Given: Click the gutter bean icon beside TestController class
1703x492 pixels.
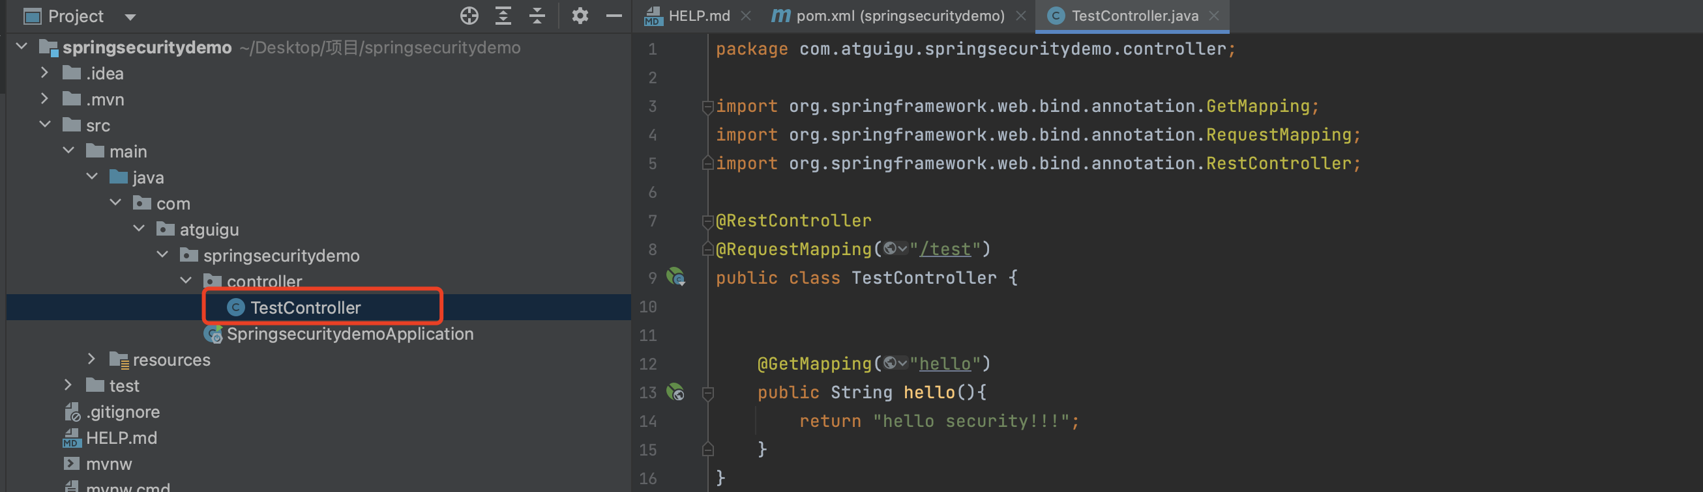Looking at the screenshot, I should 675,277.
